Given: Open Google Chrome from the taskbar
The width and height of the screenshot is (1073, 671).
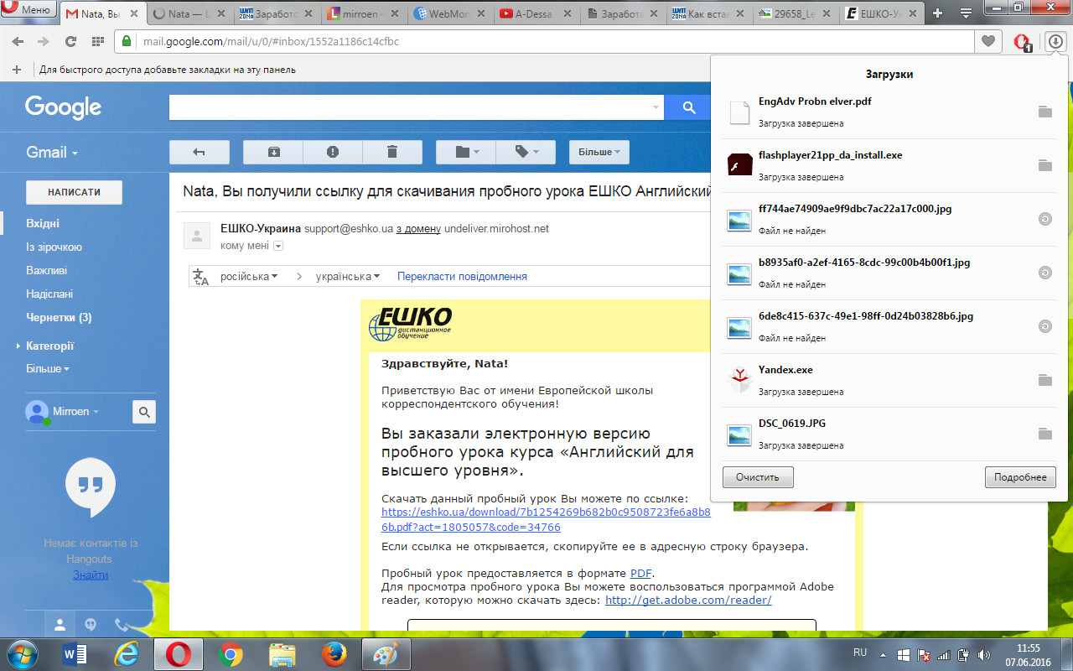Looking at the screenshot, I should (231, 653).
